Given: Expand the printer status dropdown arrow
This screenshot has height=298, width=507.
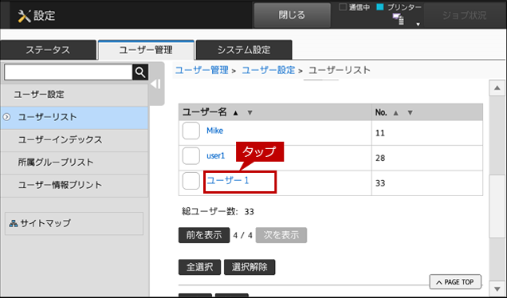Looking at the screenshot, I should pos(418,24).
